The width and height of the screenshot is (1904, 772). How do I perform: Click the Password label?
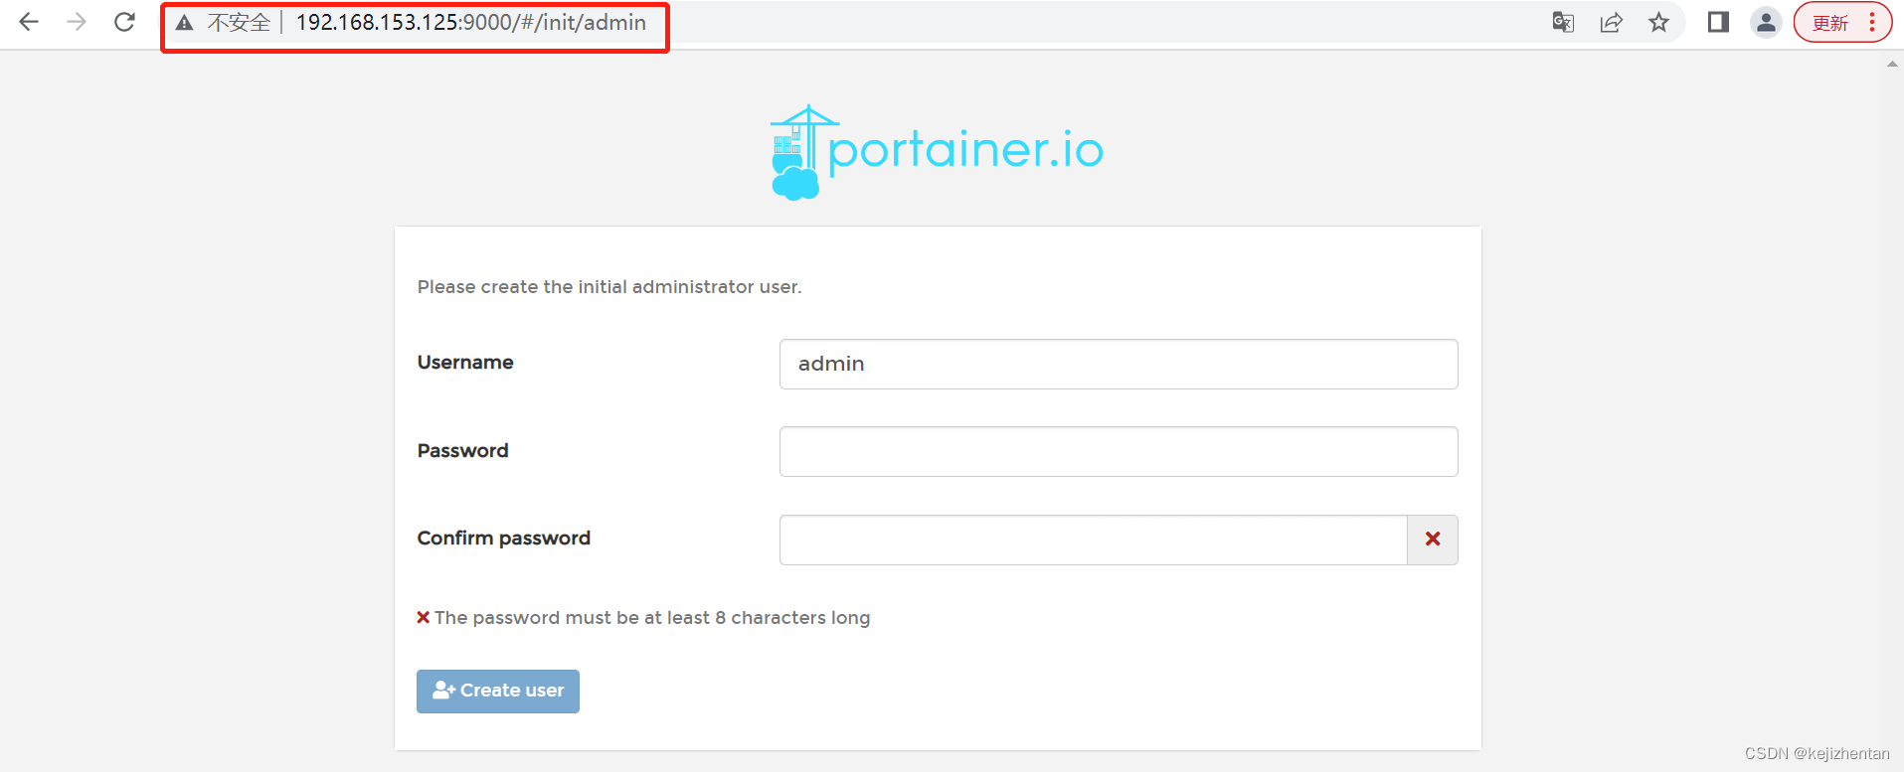coord(462,451)
